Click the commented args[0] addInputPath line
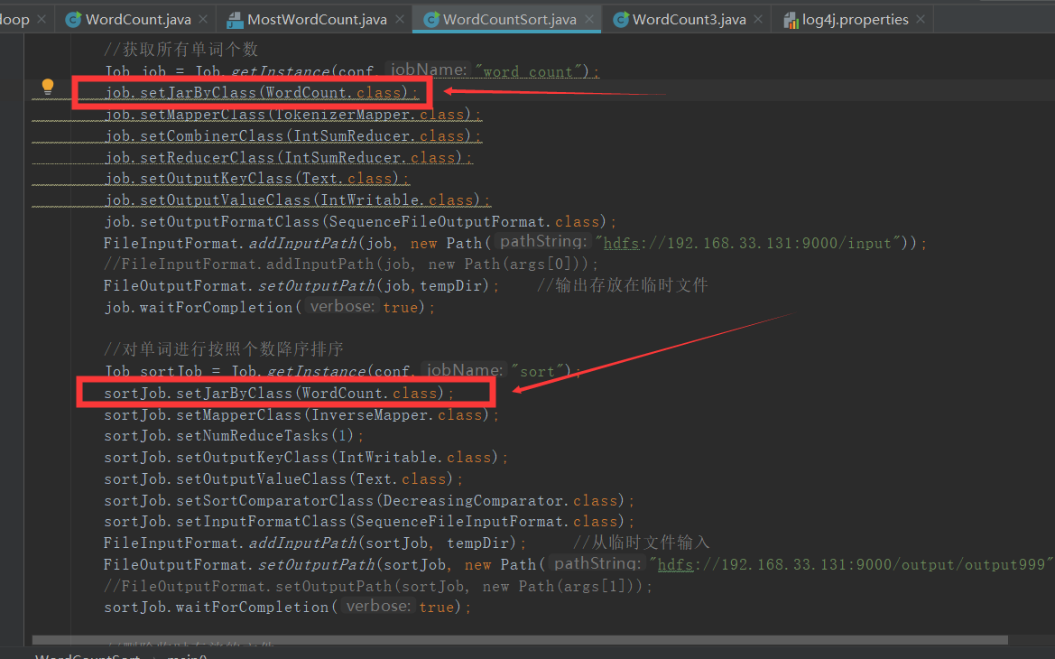 pos(350,264)
